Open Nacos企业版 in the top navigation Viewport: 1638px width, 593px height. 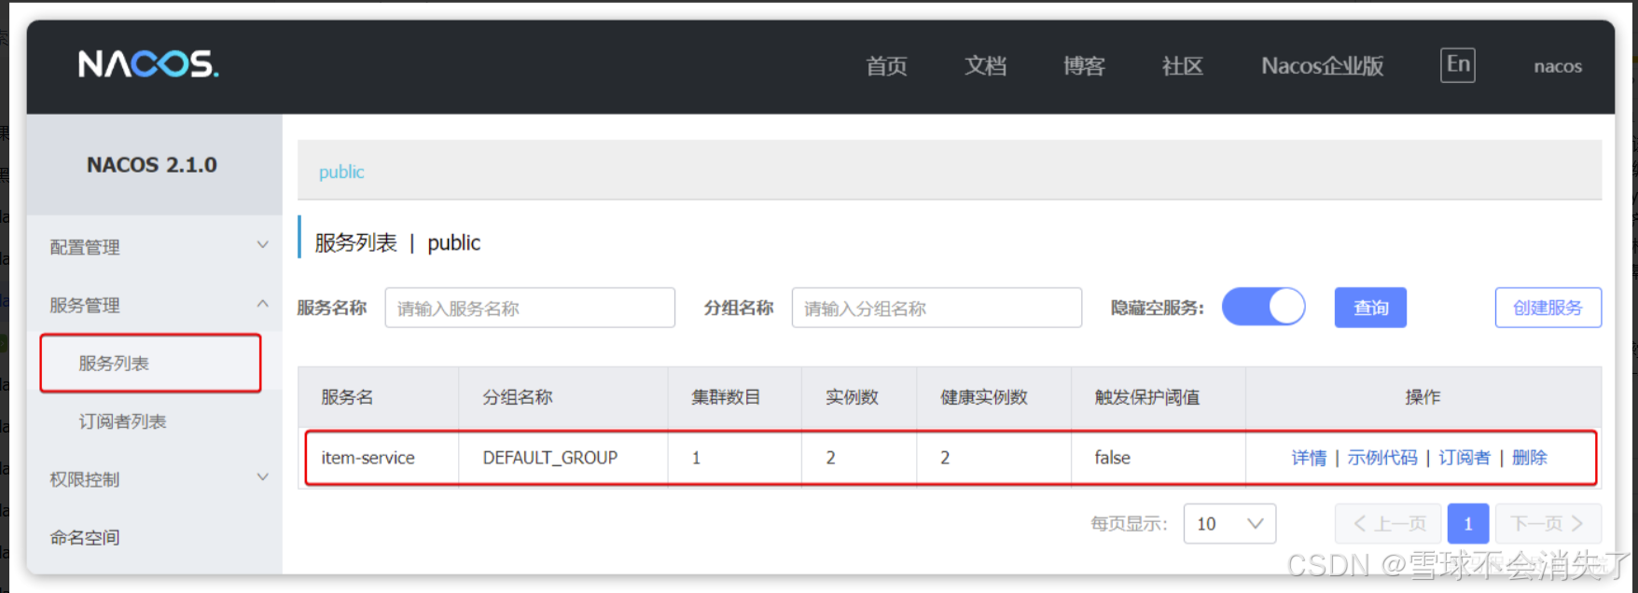point(1322,66)
